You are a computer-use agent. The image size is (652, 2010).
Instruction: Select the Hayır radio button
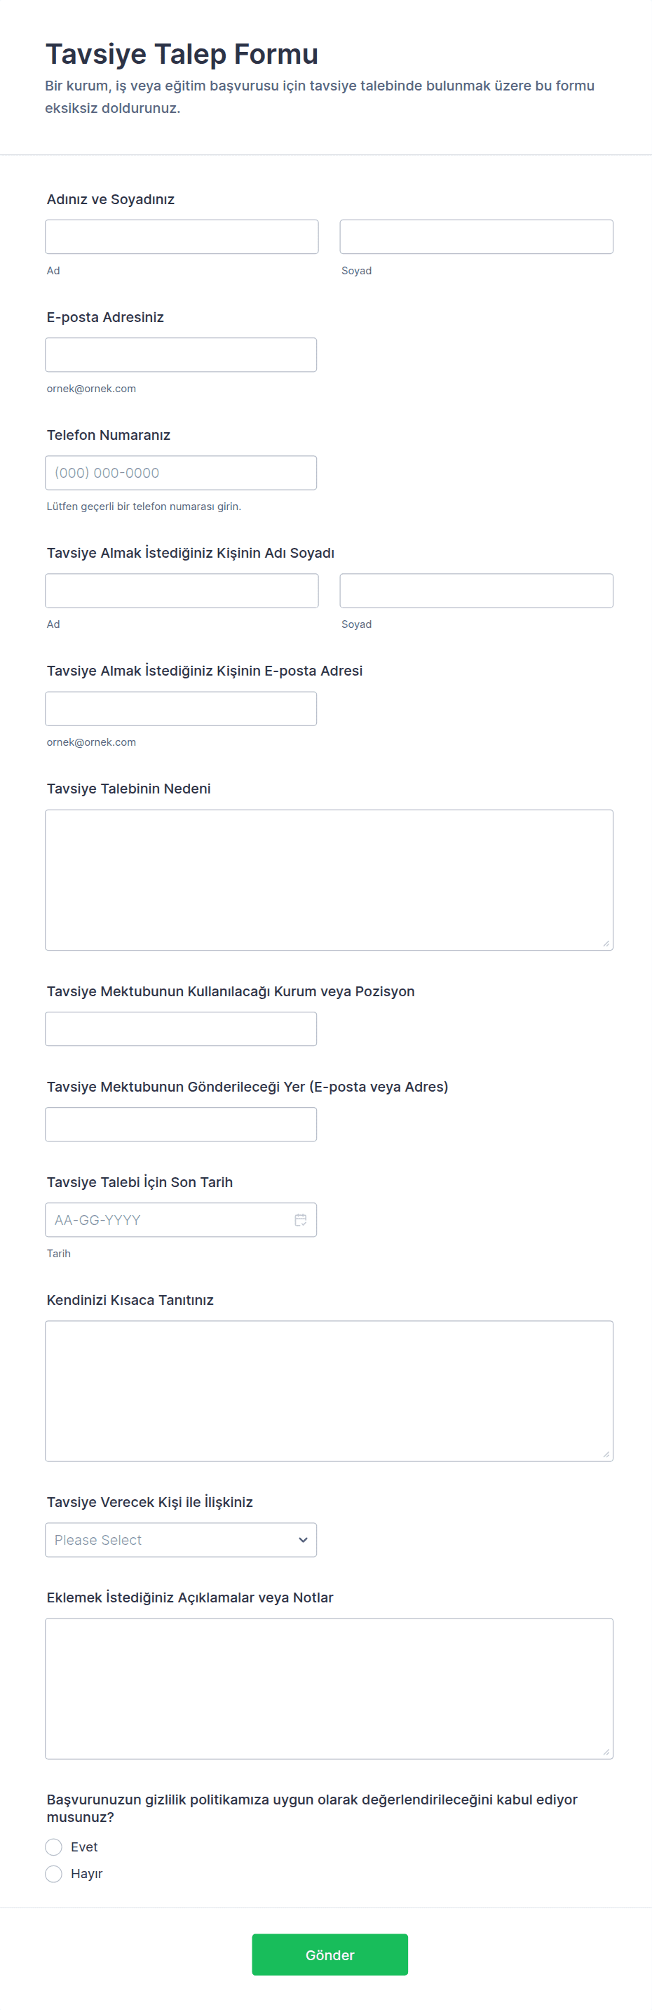[54, 1873]
